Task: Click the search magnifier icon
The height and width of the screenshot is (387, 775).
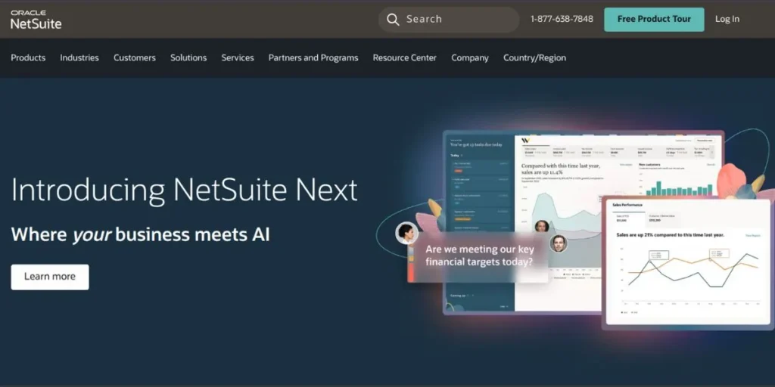Action: pyautogui.click(x=393, y=19)
